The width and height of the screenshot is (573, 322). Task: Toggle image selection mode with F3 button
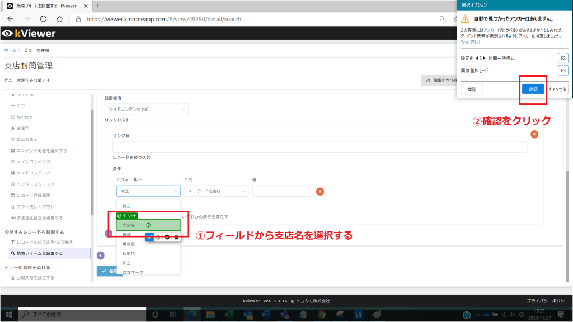563,70
